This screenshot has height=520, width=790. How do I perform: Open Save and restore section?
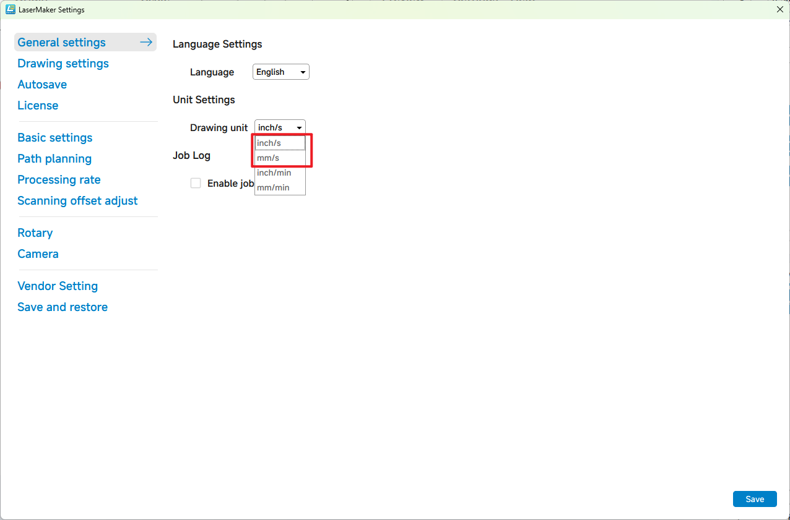pyautogui.click(x=63, y=307)
